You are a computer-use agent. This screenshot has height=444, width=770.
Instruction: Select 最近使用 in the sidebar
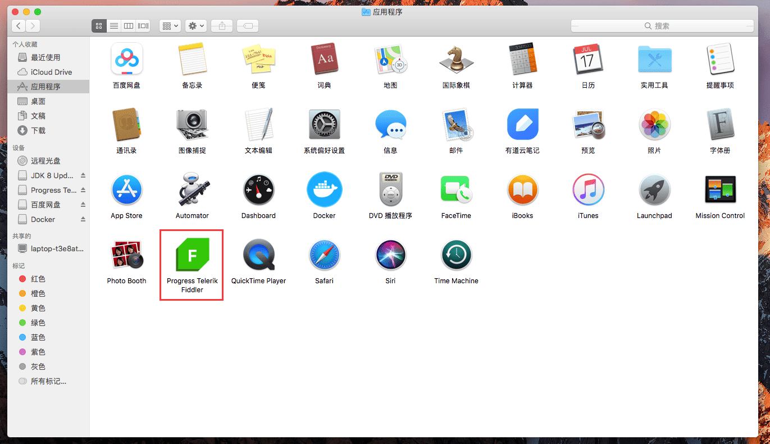pos(48,57)
